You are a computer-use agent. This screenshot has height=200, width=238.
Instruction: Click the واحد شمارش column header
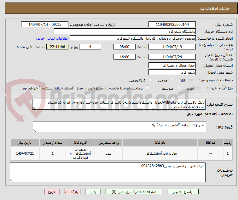click(109, 143)
